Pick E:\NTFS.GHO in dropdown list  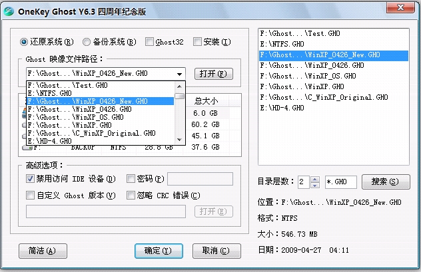(x=101, y=93)
